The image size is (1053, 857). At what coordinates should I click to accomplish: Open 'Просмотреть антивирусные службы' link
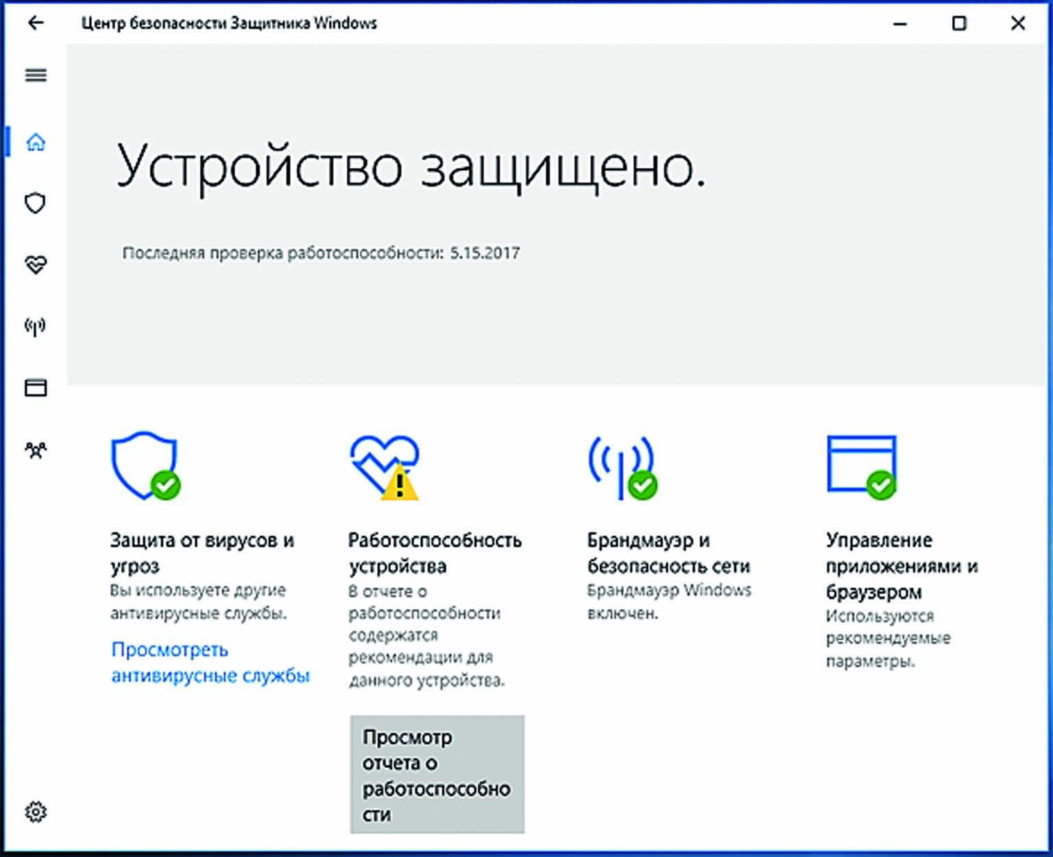tap(210, 662)
